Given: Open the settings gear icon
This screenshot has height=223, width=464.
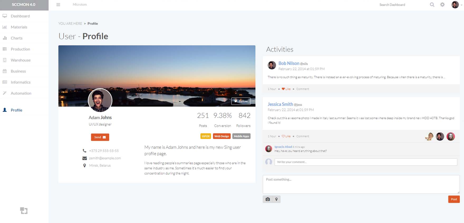Looking at the screenshot, I should (x=442, y=4).
